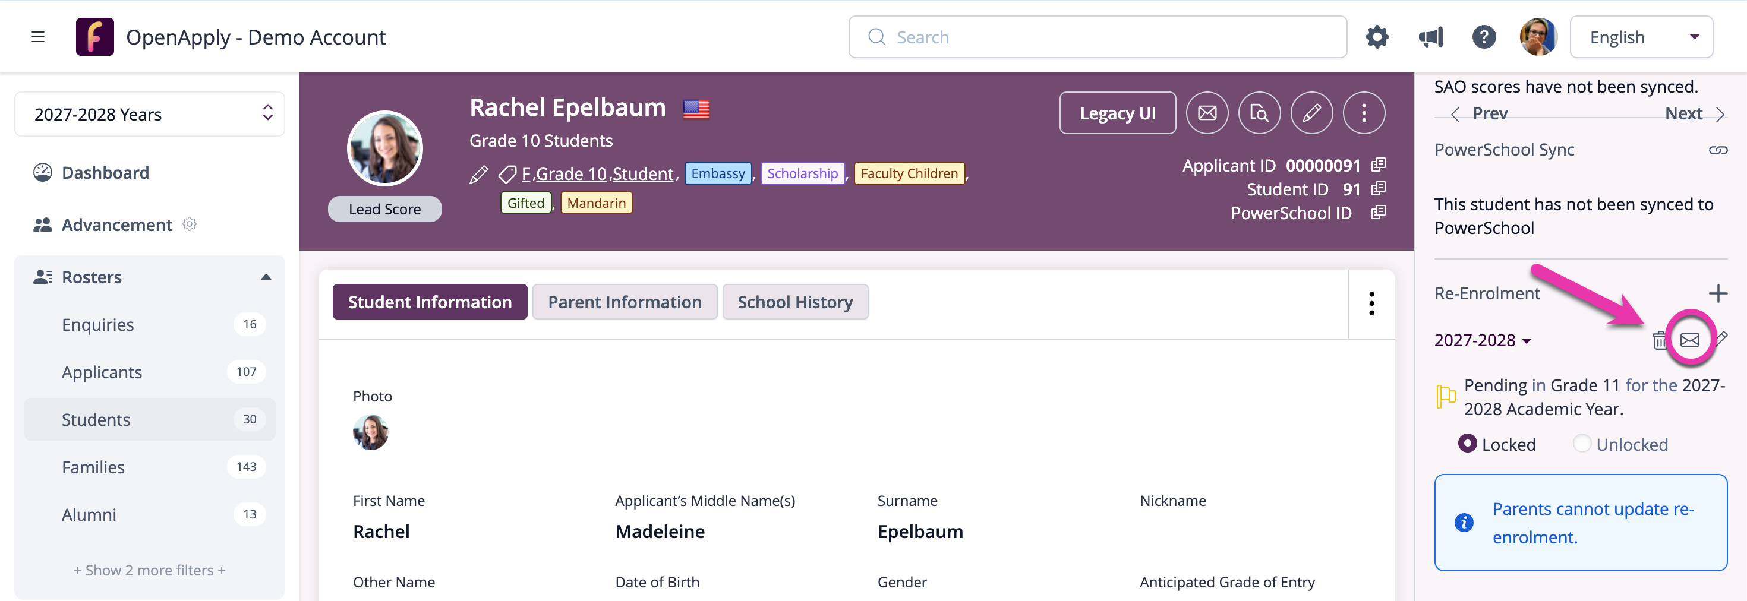Select the Unlocked radio button
The width and height of the screenshot is (1747, 601).
pyautogui.click(x=1582, y=444)
